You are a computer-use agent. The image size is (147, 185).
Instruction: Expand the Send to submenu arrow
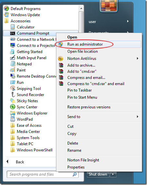(x=137, y=117)
